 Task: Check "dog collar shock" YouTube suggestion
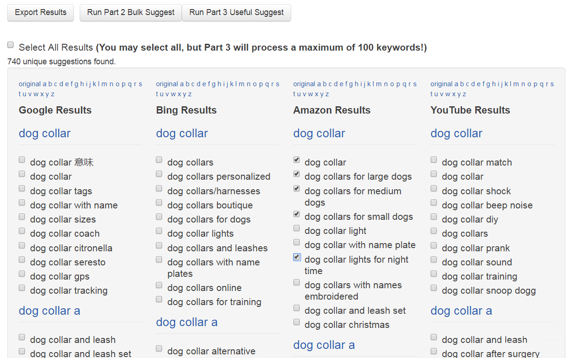[434, 188]
